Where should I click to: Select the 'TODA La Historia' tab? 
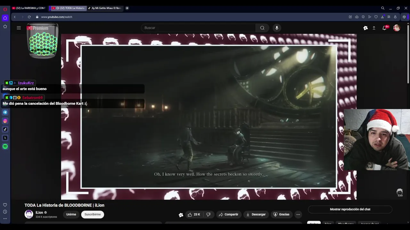pos(68,8)
